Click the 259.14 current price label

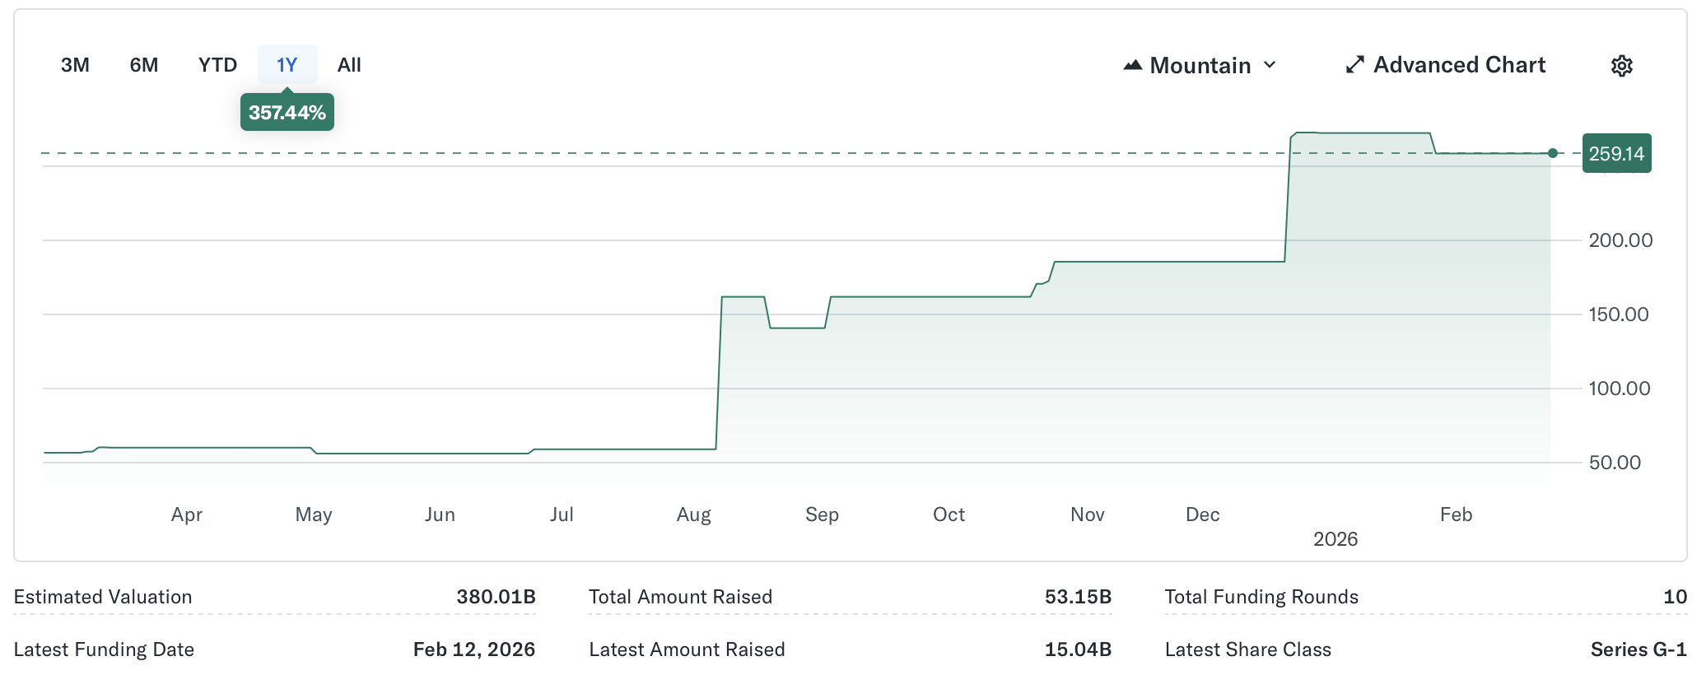click(1615, 154)
